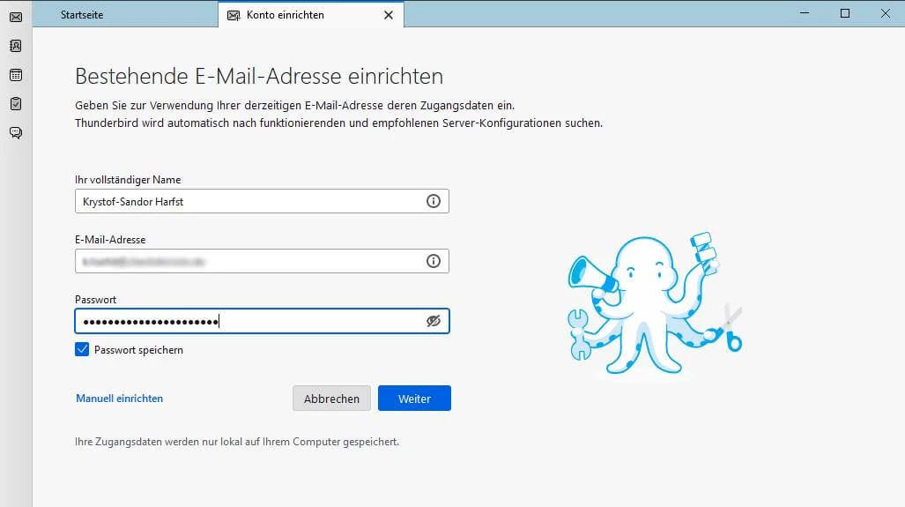Viewport: 905px width, 507px height.
Task: Close the "Konto einrichten" tab
Action: coord(389,15)
